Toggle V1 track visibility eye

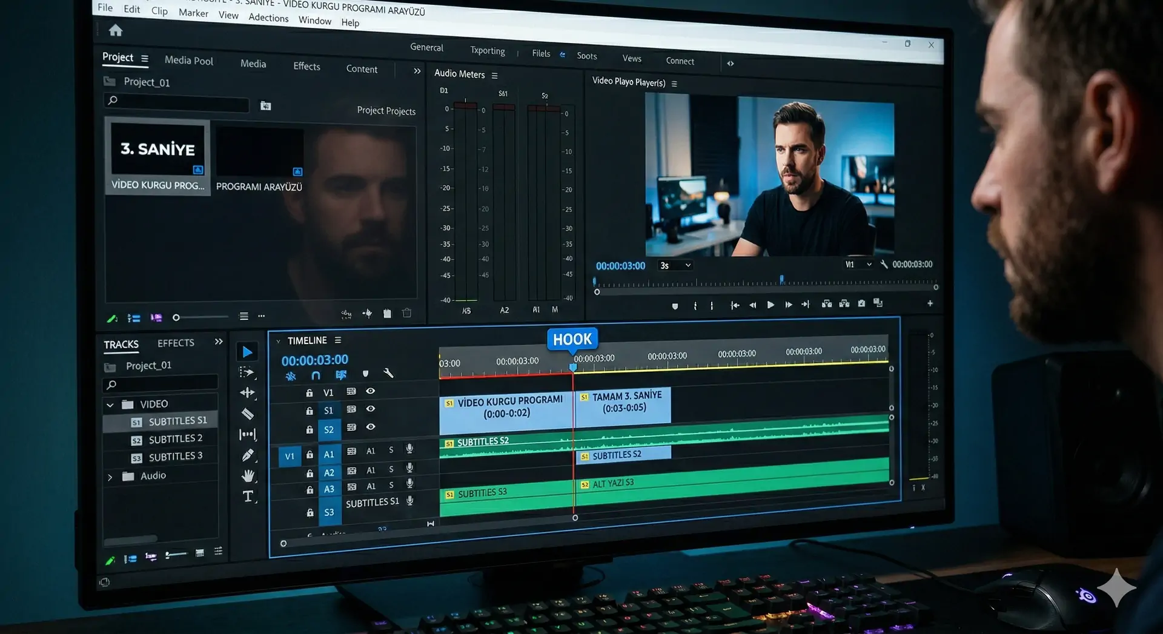[x=371, y=391]
